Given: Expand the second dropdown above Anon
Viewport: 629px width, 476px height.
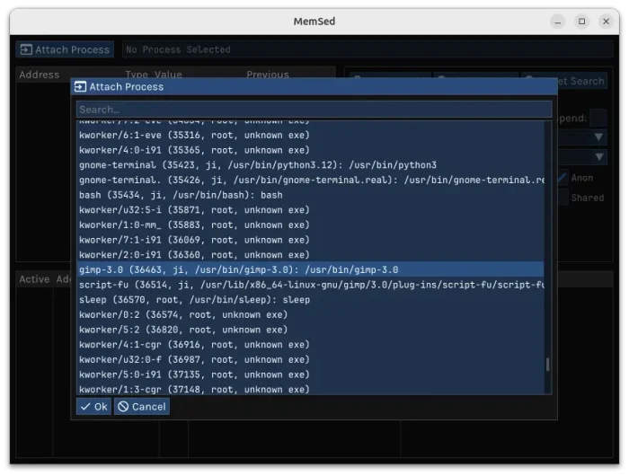Looking at the screenshot, I should coord(598,157).
